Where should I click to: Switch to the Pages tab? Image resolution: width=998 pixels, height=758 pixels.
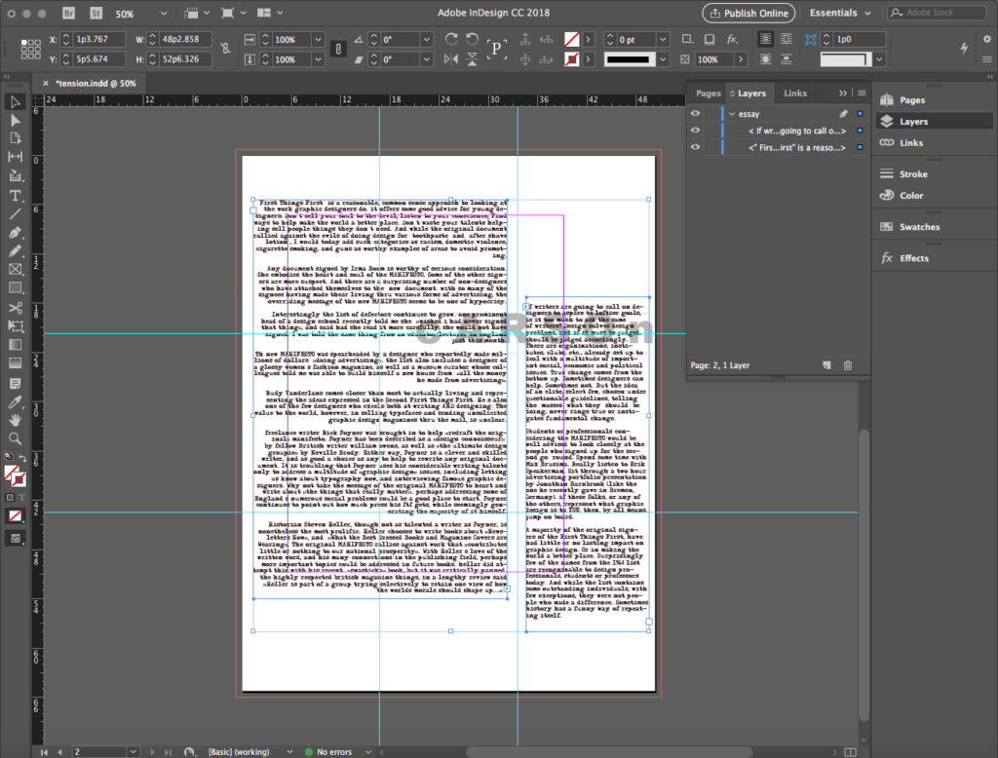tap(709, 94)
